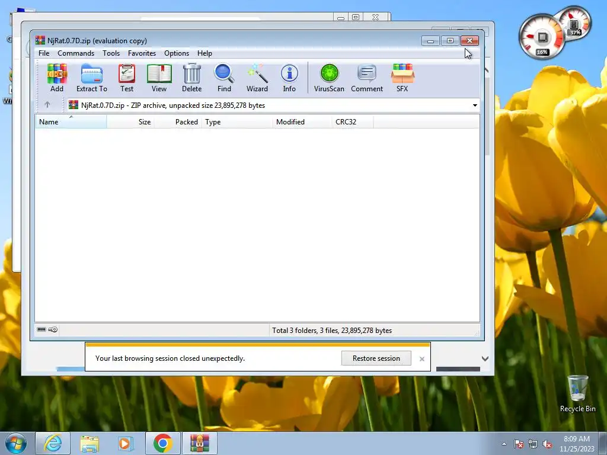The width and height of the screenshot is (607, 455).
Task: Maximize the WinRAR window
Action: pos(450,41)
